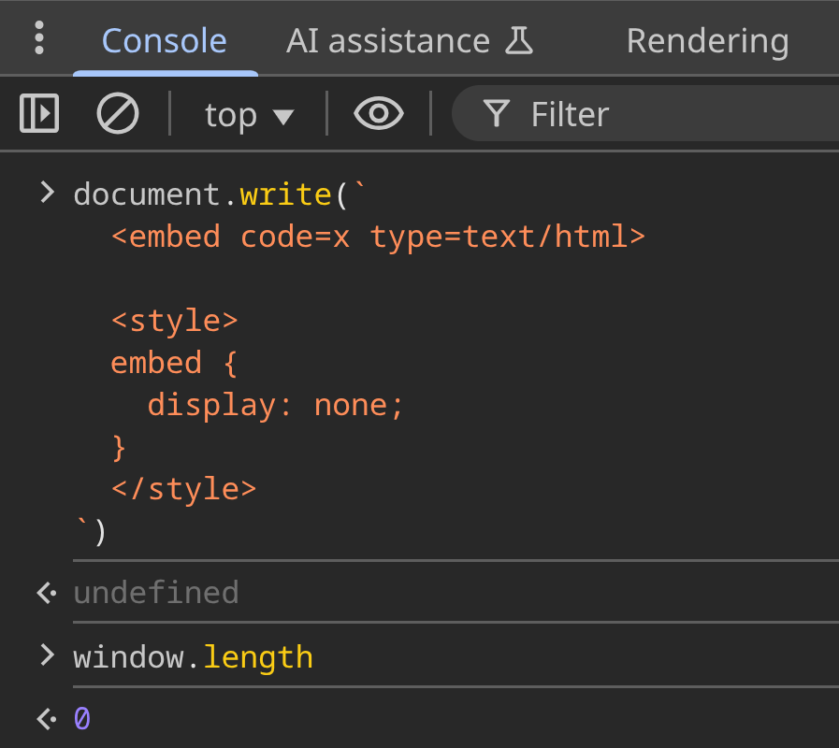Click the document.write command text

[220, 194]
